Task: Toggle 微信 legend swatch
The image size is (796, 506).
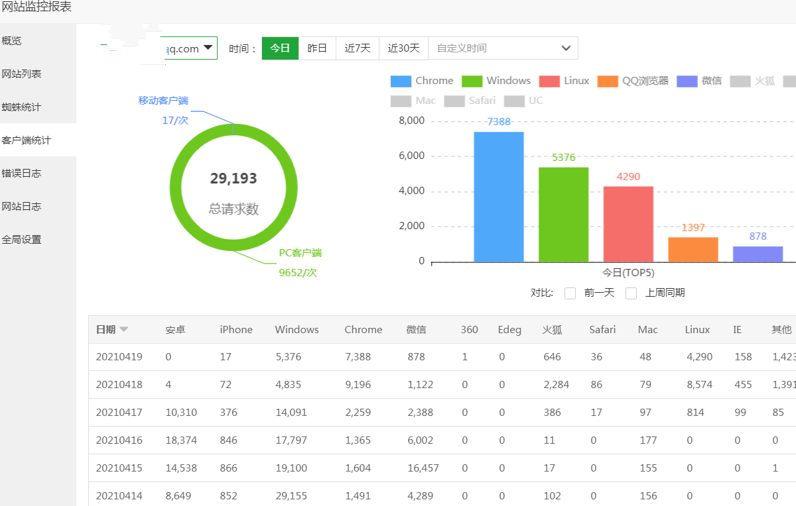Action: point(688,81)
